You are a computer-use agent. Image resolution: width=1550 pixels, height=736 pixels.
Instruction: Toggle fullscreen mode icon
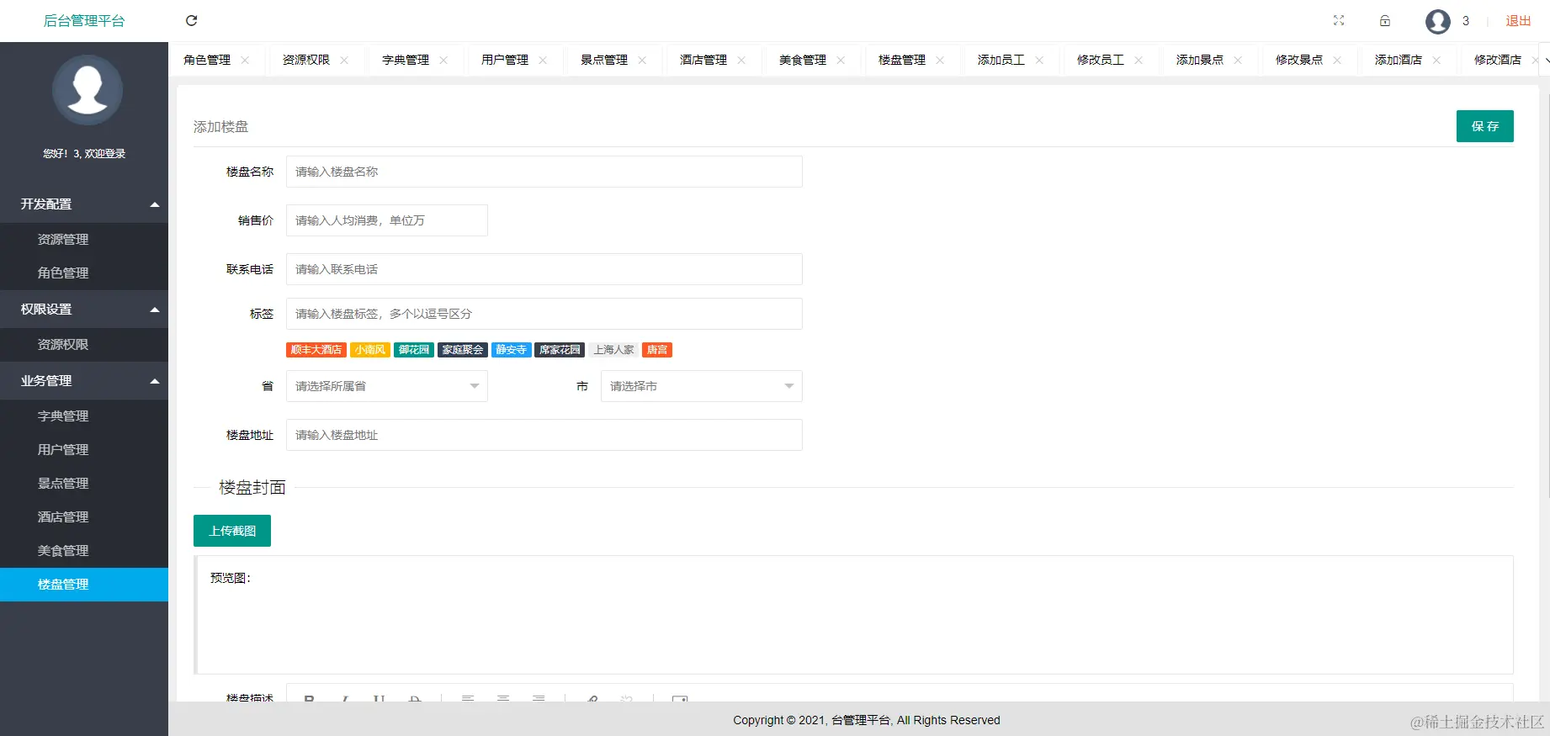[x=1339, y=21]
